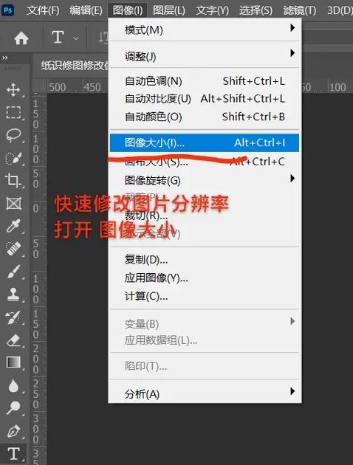Viewport: 353px width, 465px height.
Task: Switch to the 纸识修图修改 document tab
Action: click(75, 65)
